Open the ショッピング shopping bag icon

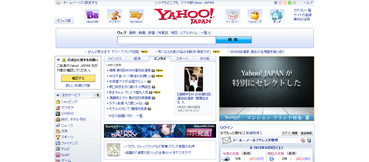point(255,17)
